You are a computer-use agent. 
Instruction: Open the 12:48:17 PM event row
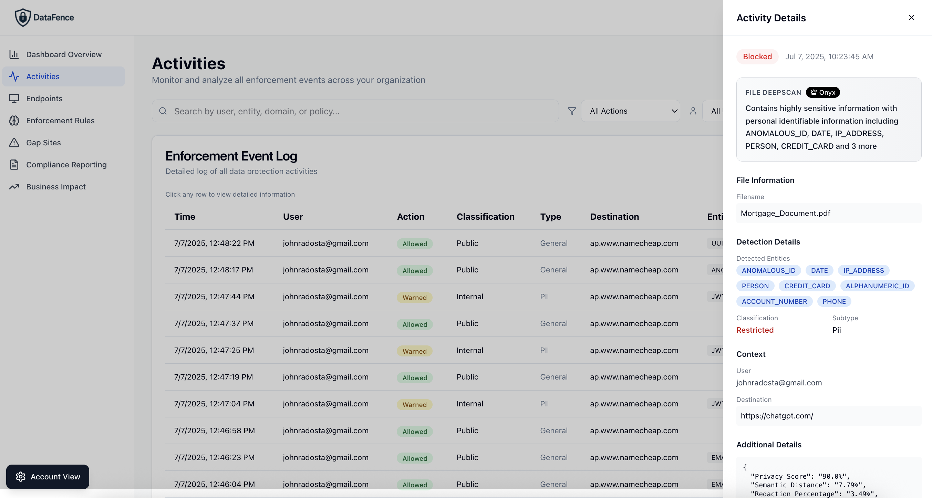pyautogui.click(x=444, y=270)
